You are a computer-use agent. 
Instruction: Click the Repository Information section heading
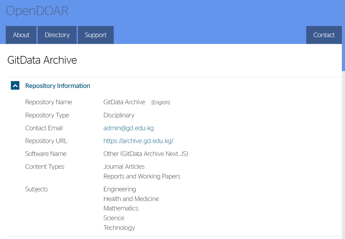tap(58, 86)
